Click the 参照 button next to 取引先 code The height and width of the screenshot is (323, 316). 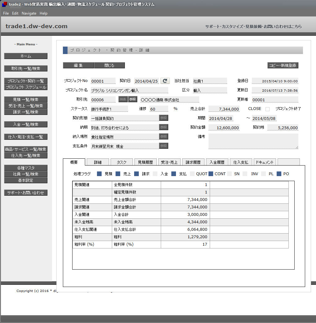click(133, 99)
